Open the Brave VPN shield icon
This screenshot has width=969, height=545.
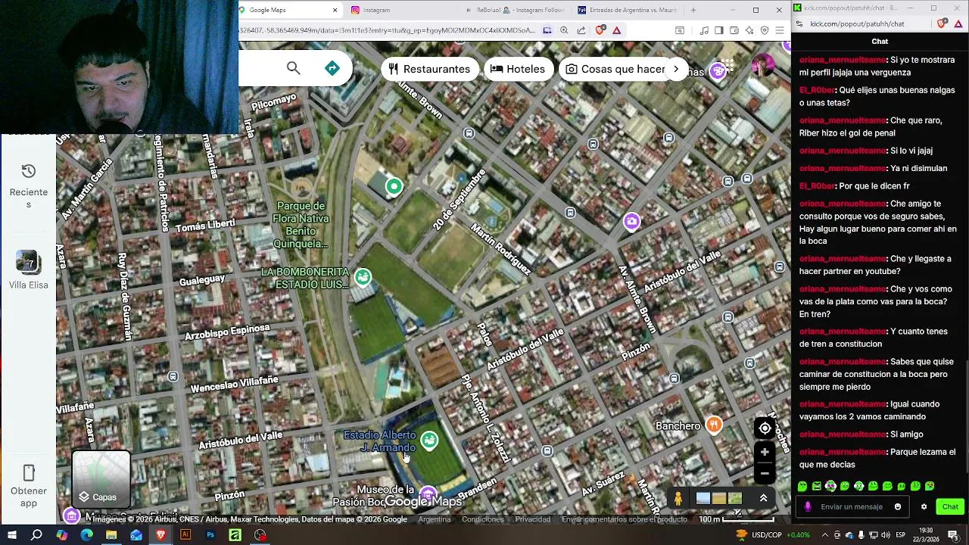point(765,30)
